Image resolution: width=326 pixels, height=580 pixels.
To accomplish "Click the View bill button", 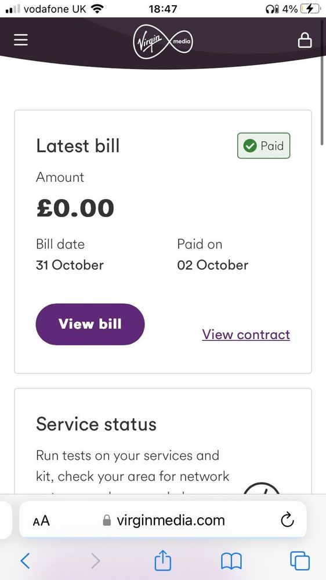I will [90, 324].
